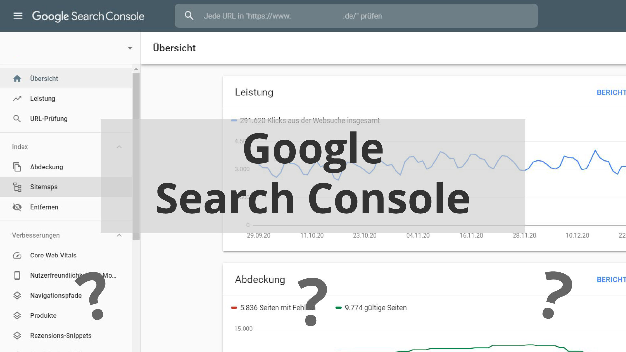Viewport: 626px width, 352px height.
Task: Click the 28.11.20 date on chart axis
Action: [x=524, y=235]
